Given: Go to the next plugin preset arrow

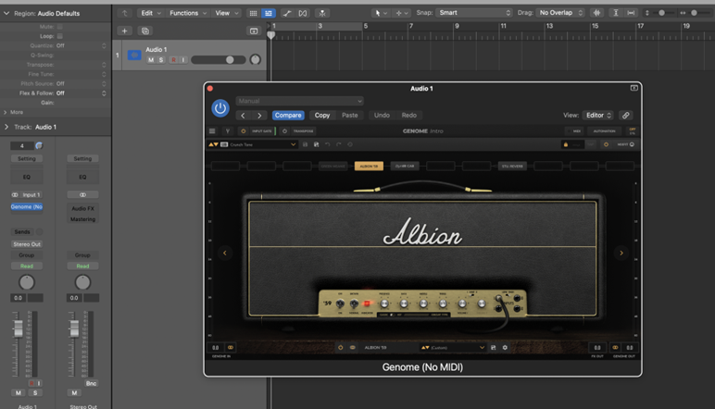Looking at the screenshot, I should point(259,116).
